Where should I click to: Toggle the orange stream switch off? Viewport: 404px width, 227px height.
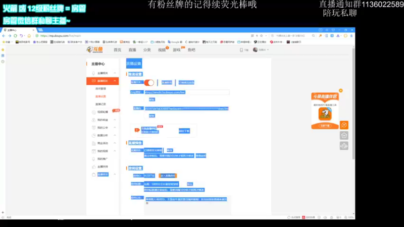click(149, 82)
